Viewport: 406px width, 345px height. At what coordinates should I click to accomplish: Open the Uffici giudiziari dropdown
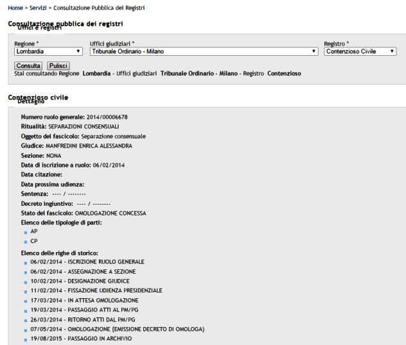tap(204, 51)
